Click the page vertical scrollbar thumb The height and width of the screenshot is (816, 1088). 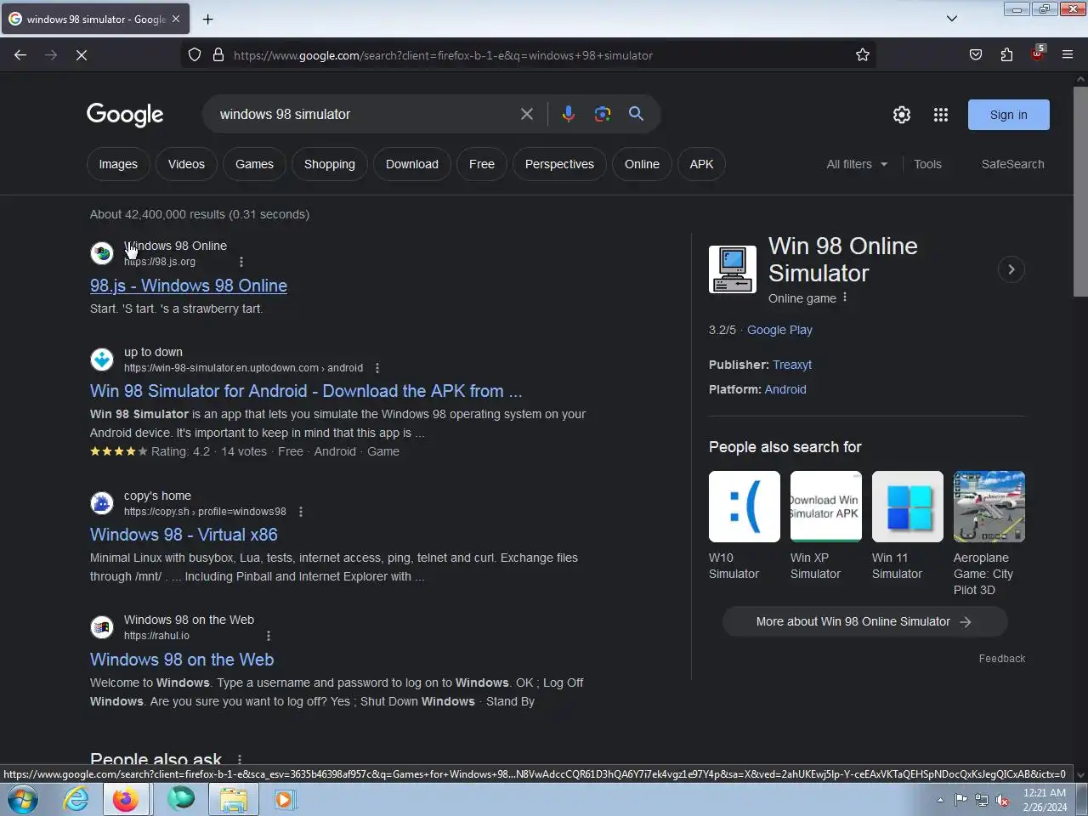[x=1080, y=191]
